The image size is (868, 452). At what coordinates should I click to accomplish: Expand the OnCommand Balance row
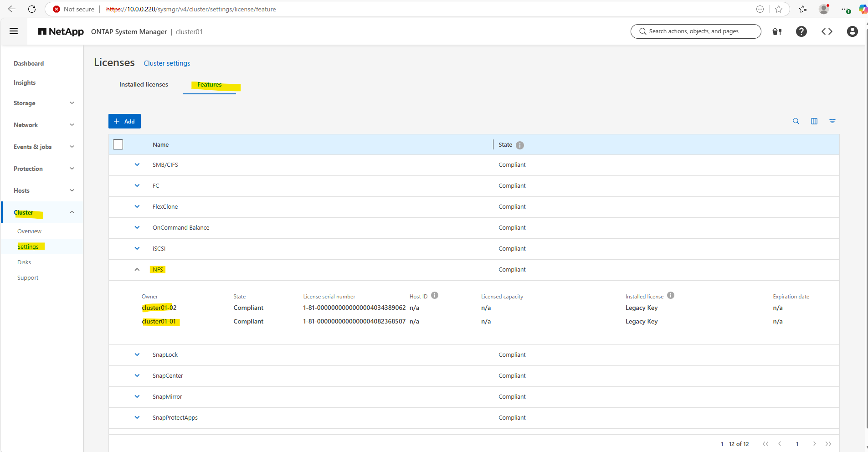(x=137, y=227)
